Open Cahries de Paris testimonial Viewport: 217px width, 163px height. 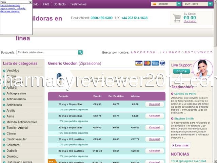pyautogui.click(x=185, y=94)
